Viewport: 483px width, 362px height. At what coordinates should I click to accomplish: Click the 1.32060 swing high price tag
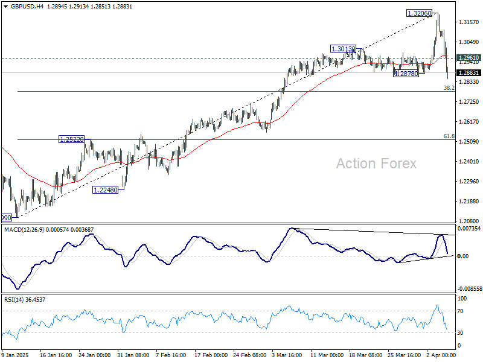click(x=418, y=12)
